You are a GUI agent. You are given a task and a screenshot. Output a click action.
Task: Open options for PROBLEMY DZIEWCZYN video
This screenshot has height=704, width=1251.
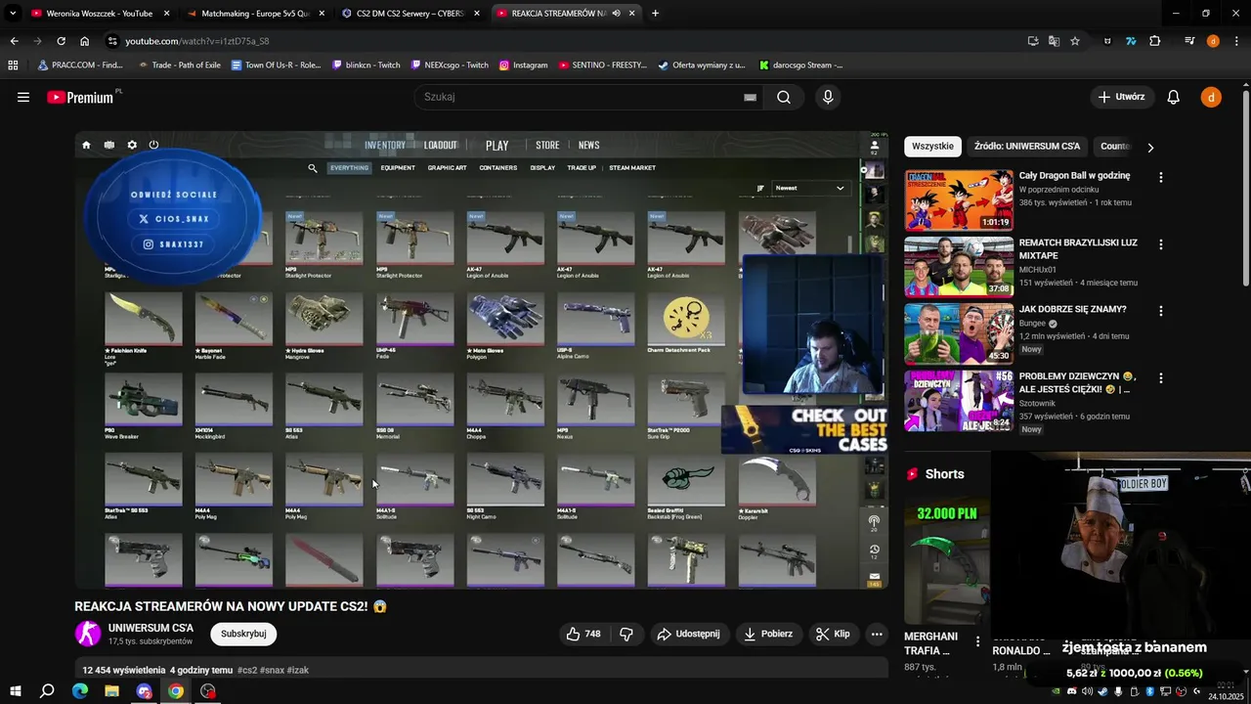pos(1161,377)
